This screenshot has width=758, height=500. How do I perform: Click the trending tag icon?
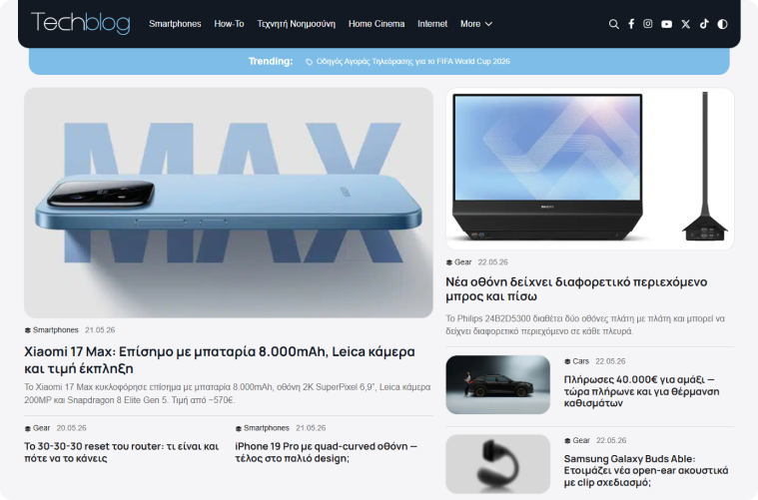tap(309, 62)
